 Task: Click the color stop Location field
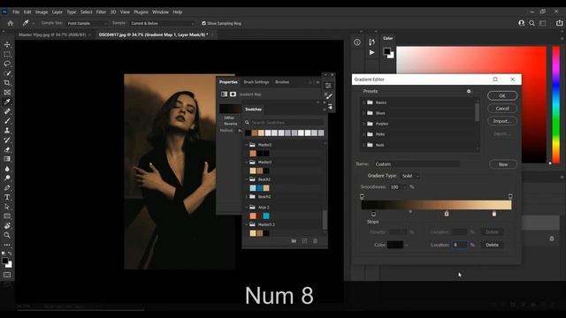click(x=460, y=245)
